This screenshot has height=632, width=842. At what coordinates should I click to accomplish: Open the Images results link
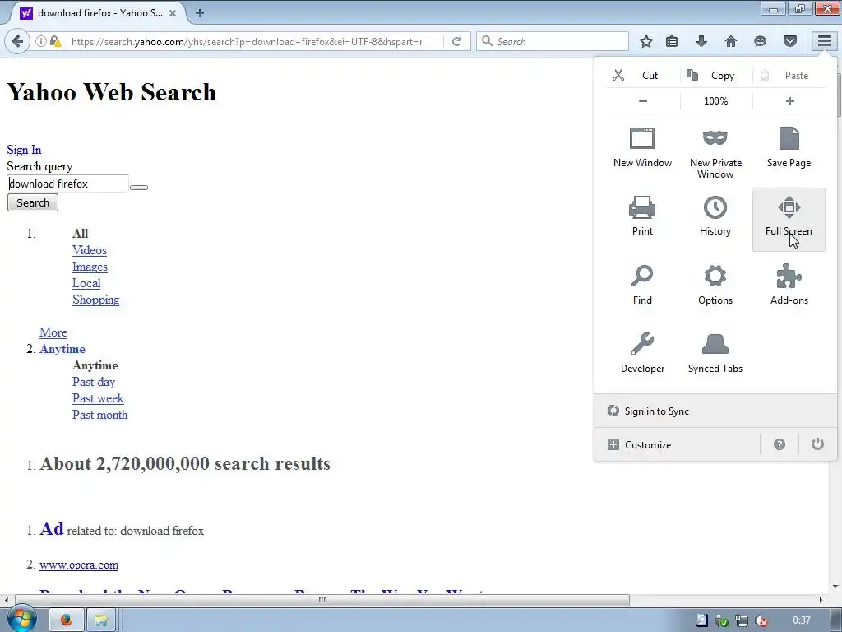tap(90, 267)
